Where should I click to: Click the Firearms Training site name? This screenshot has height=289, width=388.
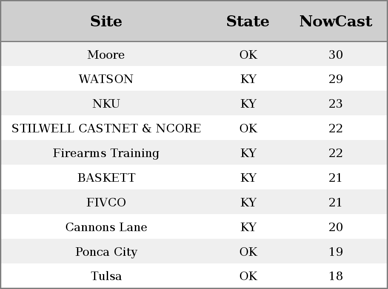106,153
